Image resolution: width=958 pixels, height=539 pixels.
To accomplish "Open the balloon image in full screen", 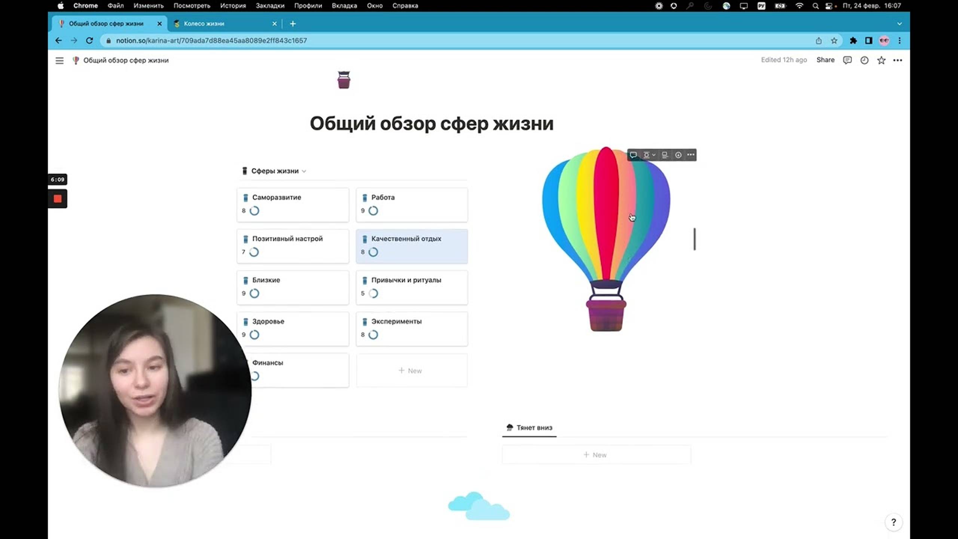I will (664, 155).
